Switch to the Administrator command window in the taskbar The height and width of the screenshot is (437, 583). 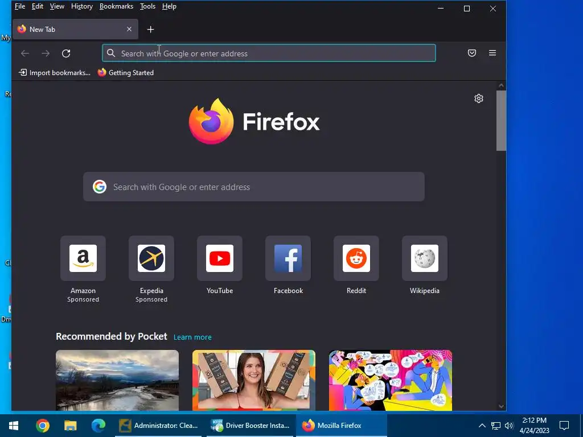pos(158,426)
